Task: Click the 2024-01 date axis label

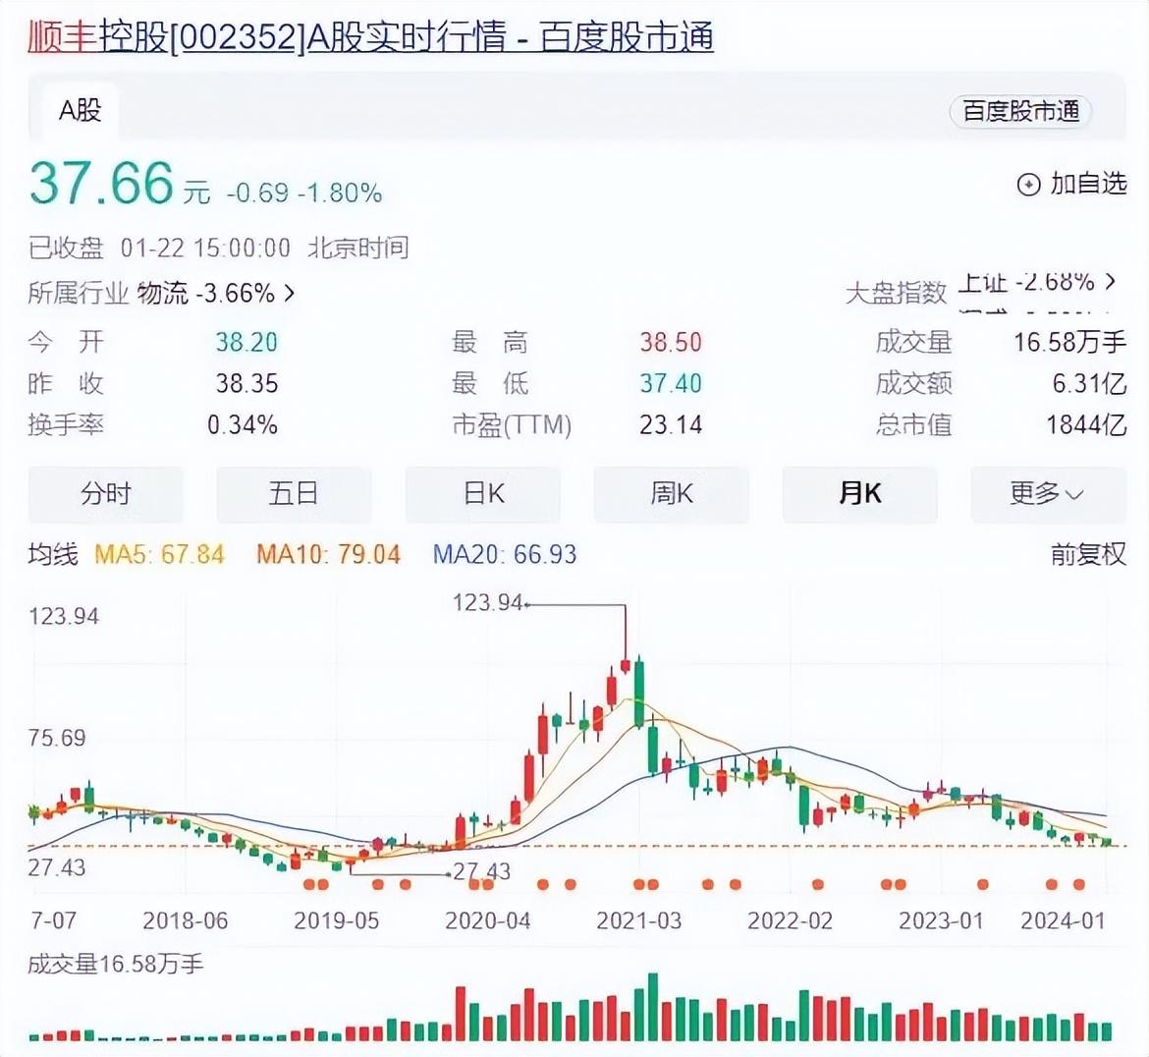Action: [1064, 920]
